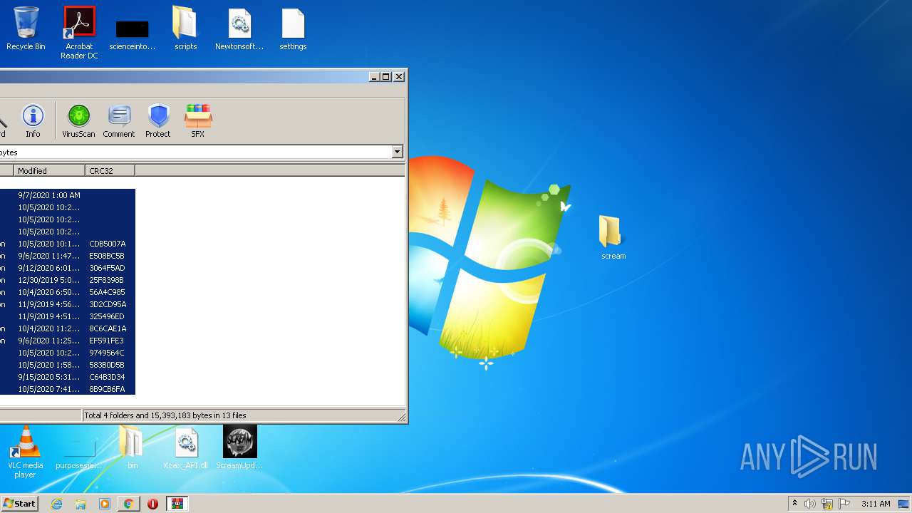
Task: Open the Info tool in WinRAR
Action: [33, 120]
